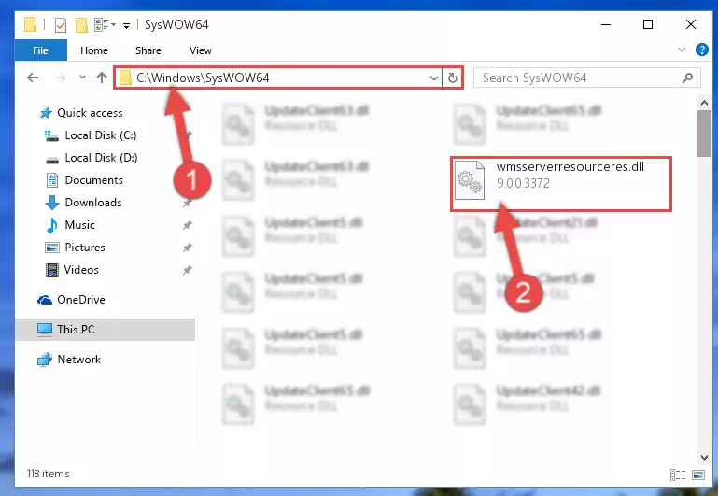Open Downloads in the sidebar
Screen dimensions: 718x496
coord(93,203)
